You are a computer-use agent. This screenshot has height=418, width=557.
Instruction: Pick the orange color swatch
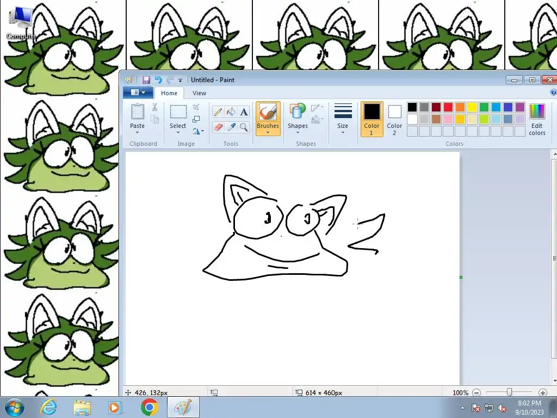coord(460,107)
